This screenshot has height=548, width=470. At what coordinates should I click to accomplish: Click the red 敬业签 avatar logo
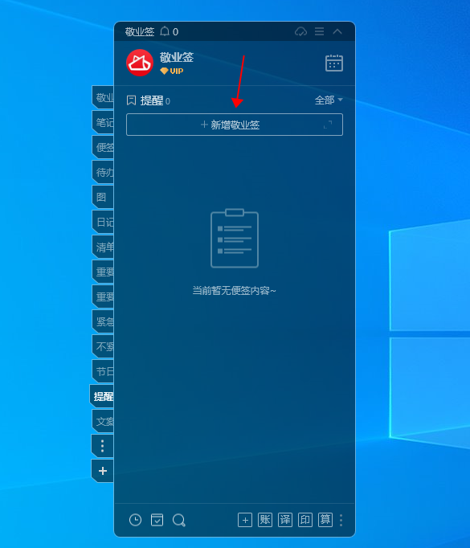click(140, 63)
